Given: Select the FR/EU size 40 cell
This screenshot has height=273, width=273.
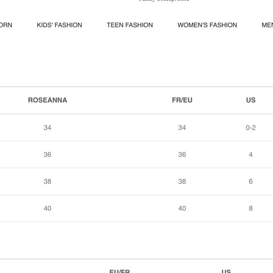Looking at the screenshot, I should click(182, 208).
